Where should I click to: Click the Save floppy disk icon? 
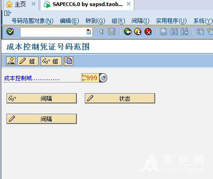tap(111, 32)
